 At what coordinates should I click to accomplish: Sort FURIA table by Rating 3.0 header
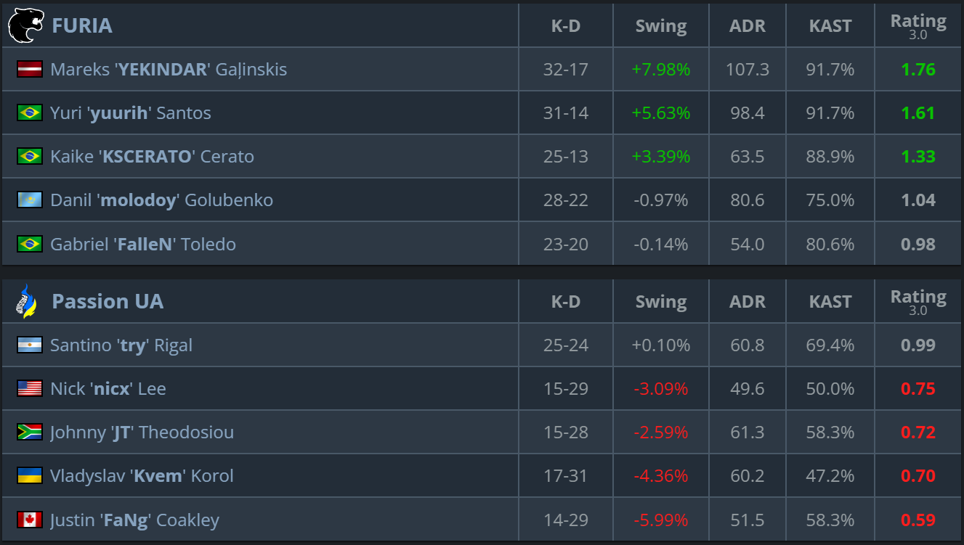click(x=918, y=25)
